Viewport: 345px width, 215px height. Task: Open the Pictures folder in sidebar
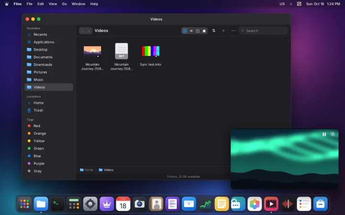pos(48,72)
